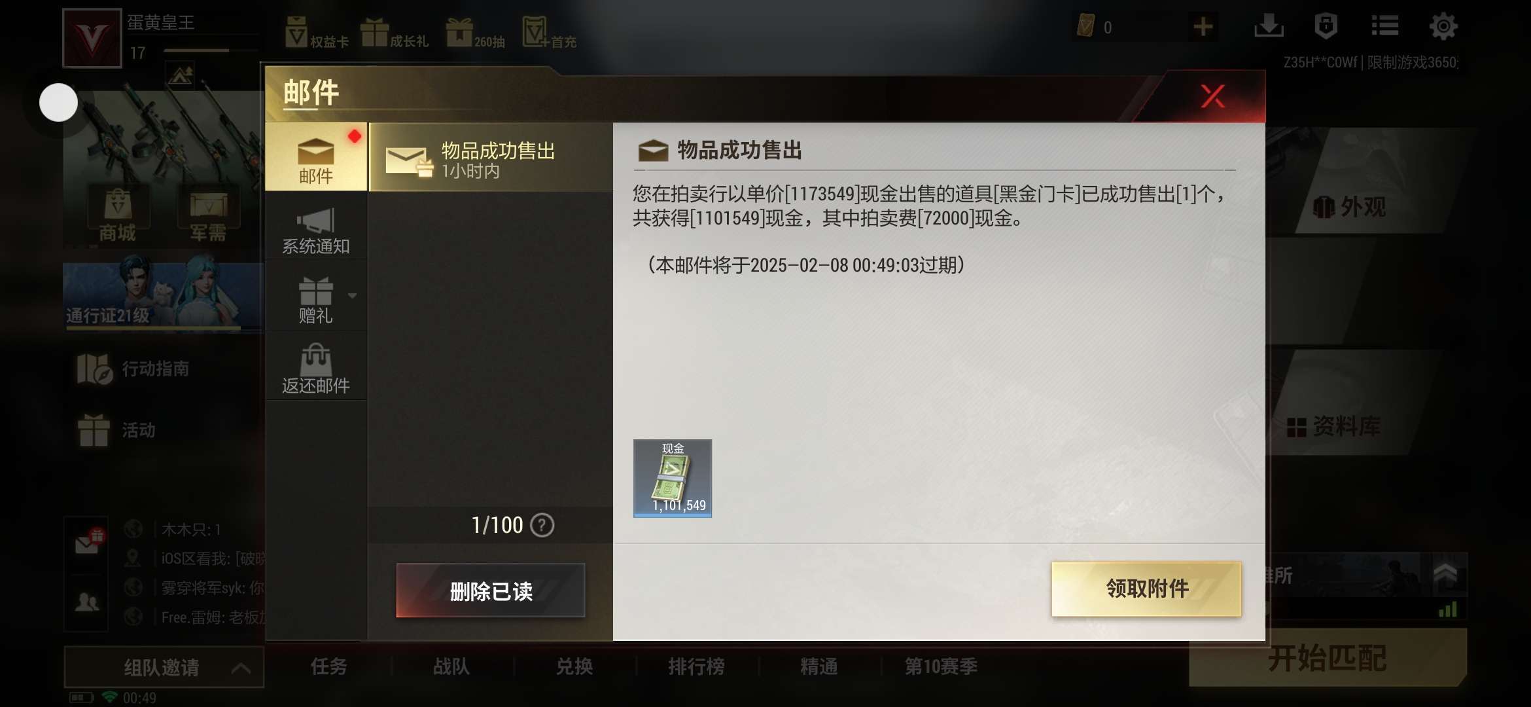
Task: Expand the 组队邀请 panel chevron
Action: point(241,668)
